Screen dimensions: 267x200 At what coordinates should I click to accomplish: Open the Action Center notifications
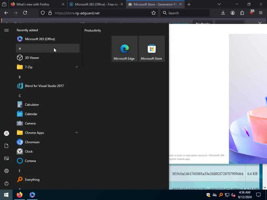[x=258, y=195]
